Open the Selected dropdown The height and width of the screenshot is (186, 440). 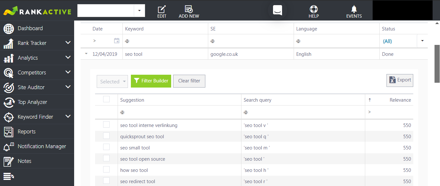(x=112, y=81)
